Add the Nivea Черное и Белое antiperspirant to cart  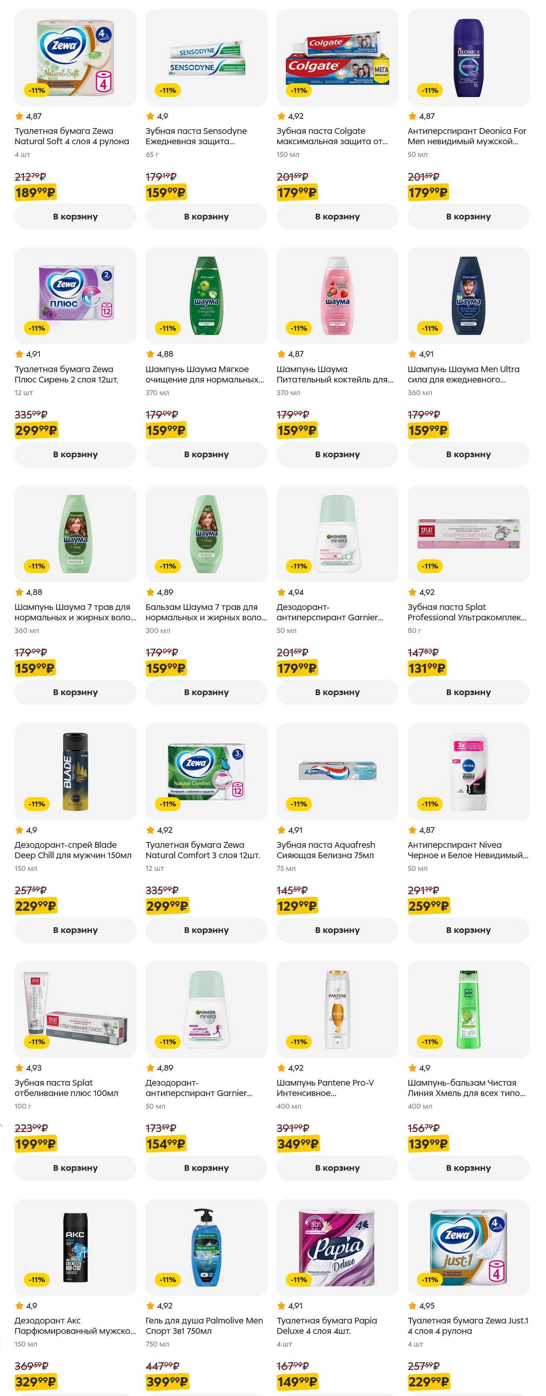pyautogui.click(x=468, y=930)
